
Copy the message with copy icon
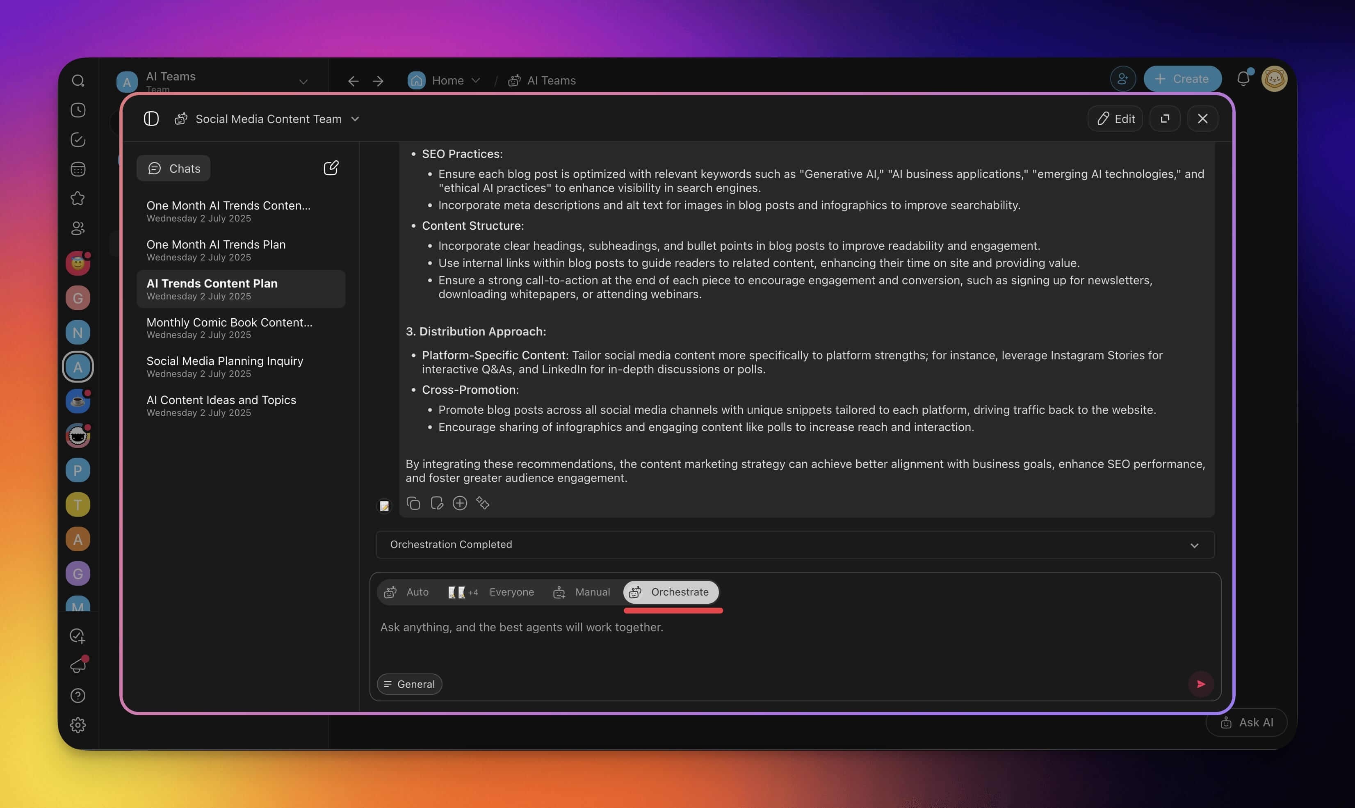pos(413,503)
